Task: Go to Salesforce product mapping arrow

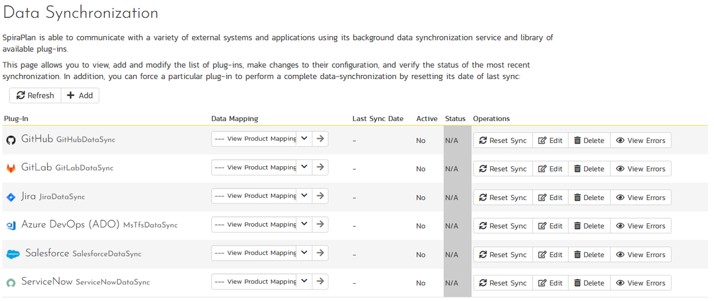Action: pos(320,252)
